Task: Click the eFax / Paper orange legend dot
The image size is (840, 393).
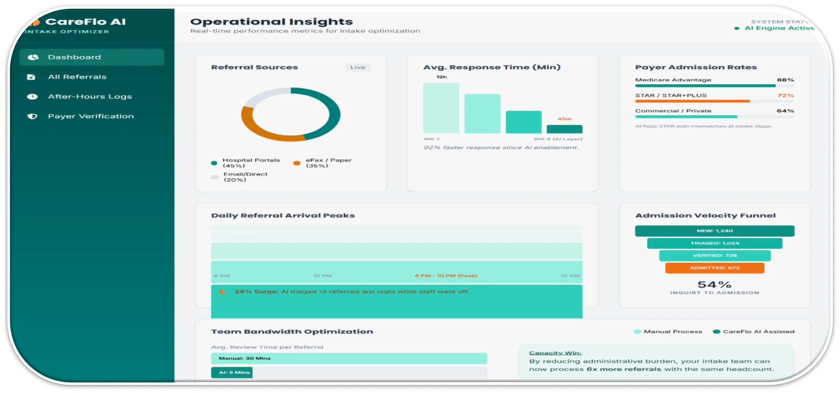Action: pos(296,163)
